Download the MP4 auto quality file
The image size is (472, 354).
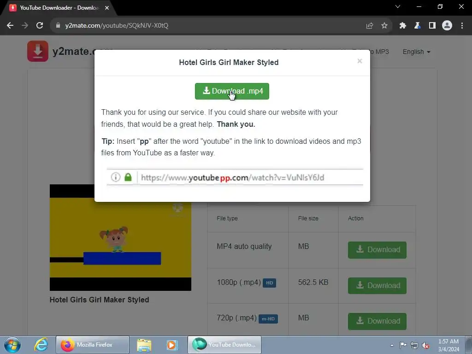[377, 250]
